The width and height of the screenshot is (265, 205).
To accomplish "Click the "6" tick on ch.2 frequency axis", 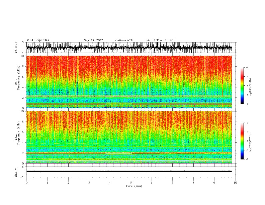I will [x=23, y=132].
